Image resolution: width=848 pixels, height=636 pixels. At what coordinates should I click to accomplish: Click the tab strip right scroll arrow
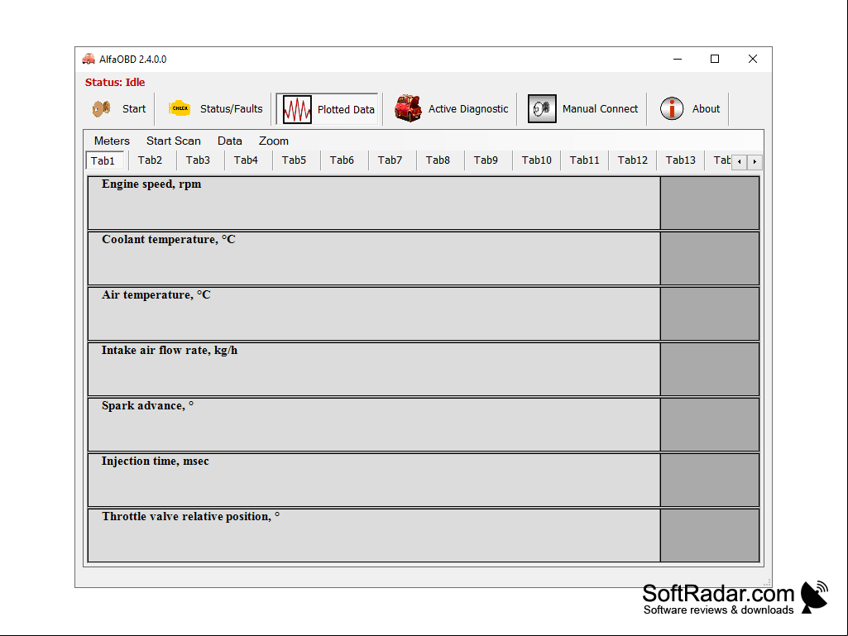755,162
